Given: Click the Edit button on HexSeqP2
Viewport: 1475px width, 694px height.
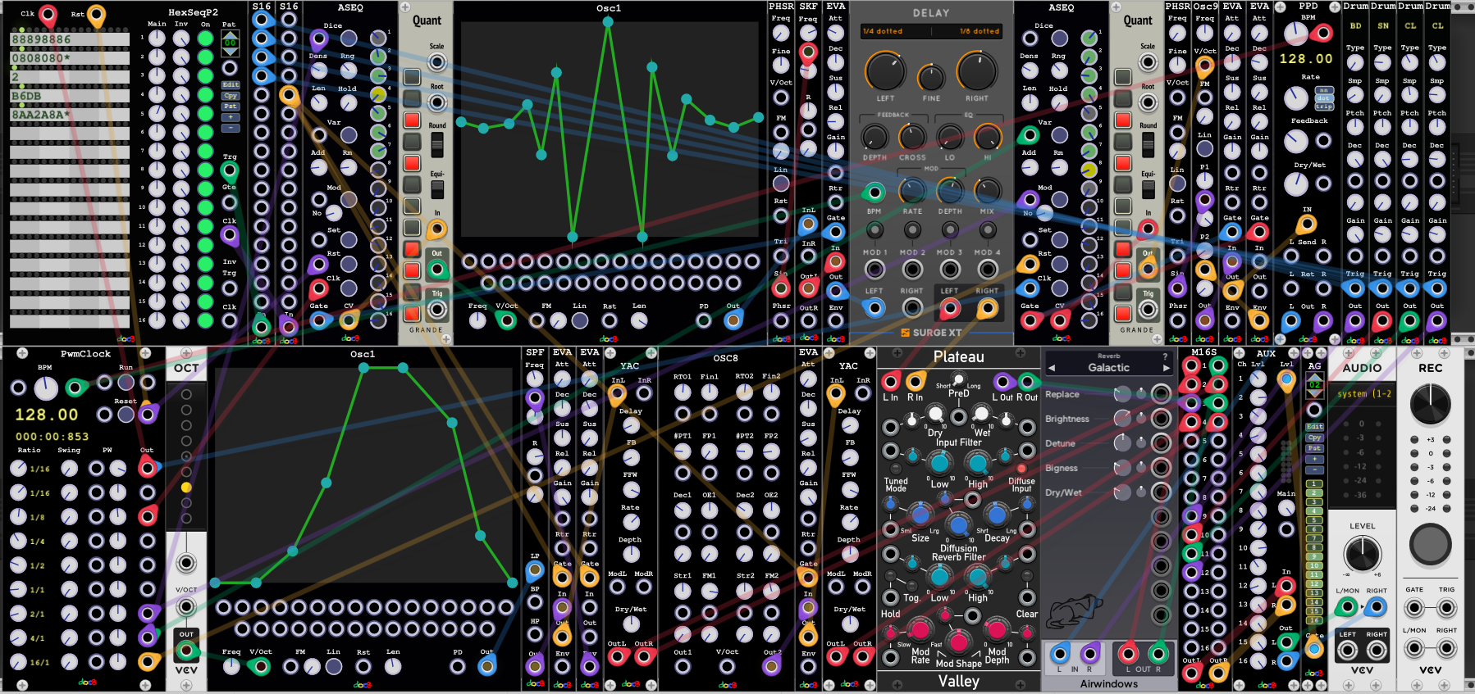Looking at the screenshot, I should pos(231,85).
